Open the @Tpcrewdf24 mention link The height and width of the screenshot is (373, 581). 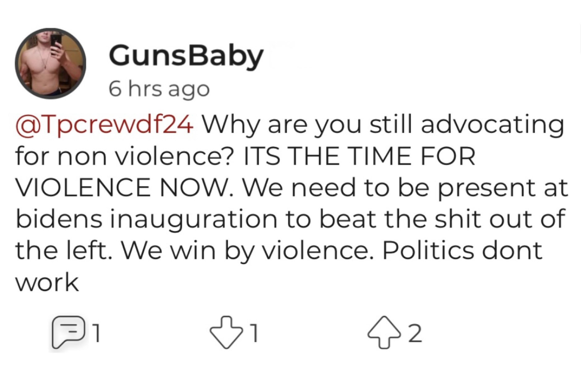(105, 126)
